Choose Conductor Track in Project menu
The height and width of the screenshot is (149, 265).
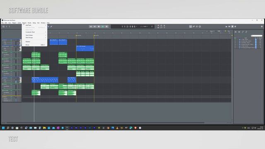[35, 32]
